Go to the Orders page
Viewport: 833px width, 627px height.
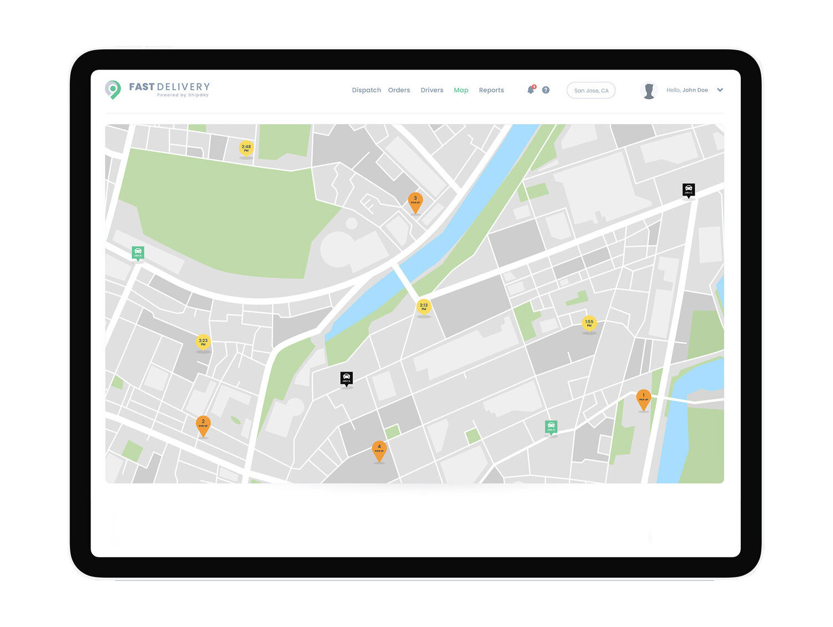coord(399,90)
